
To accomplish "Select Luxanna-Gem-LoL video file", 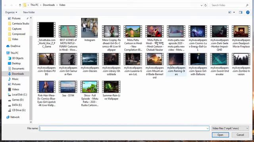I will (133, 64).
